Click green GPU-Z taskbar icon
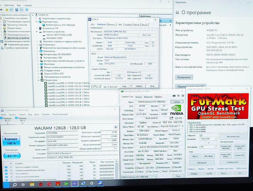The image size is (253, 191). coord(66,184)
